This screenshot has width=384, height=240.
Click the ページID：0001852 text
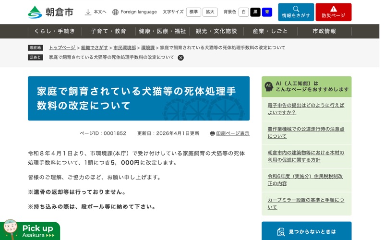[x=103, y=133]
